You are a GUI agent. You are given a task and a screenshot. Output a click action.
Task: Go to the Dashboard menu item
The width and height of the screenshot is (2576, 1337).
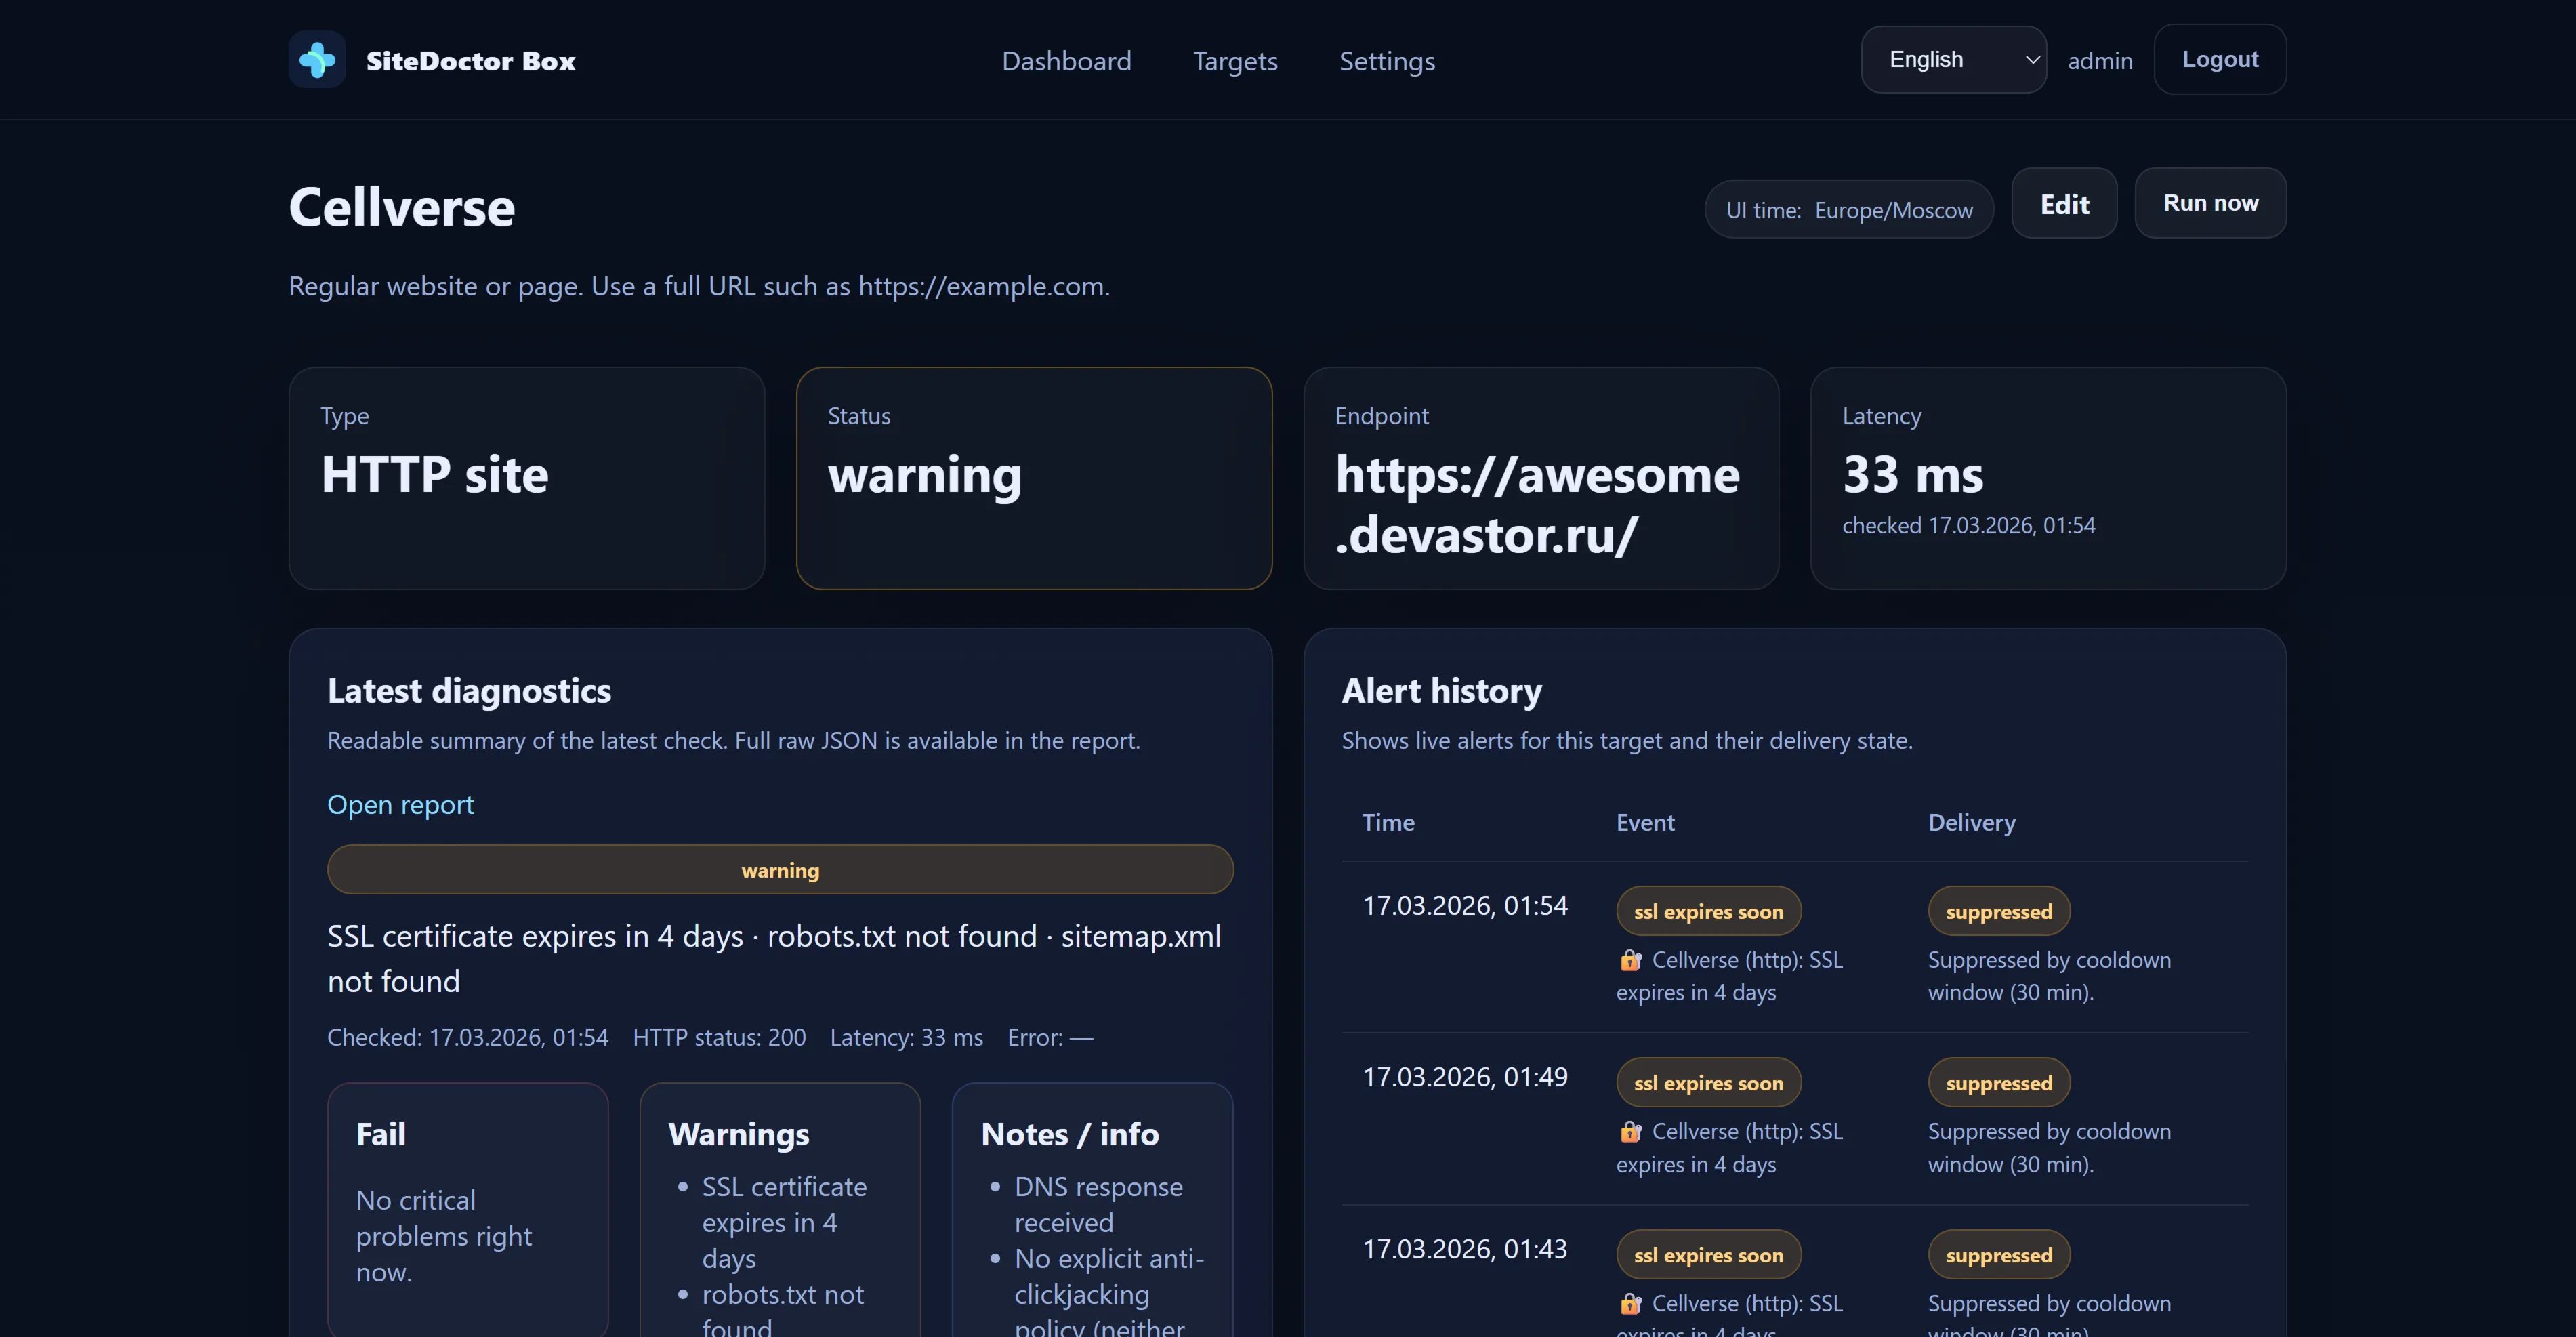click(1066, 61)
